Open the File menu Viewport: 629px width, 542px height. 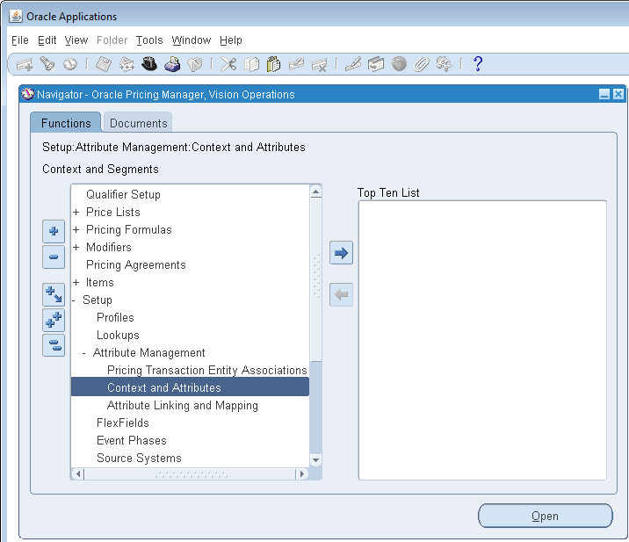coord(20,40)
